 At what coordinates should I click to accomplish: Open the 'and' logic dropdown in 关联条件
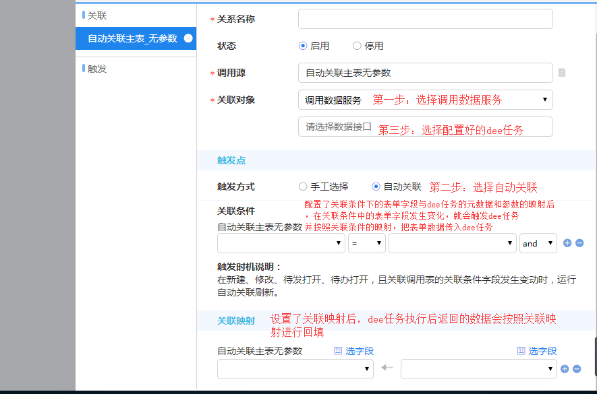coord(538,243)
